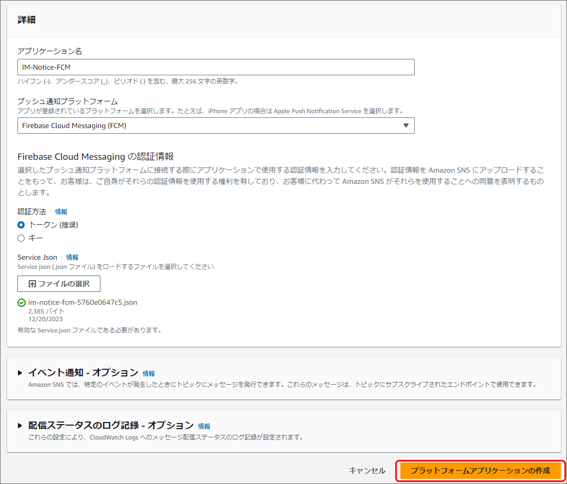567x484 pixels.
Task: Open 情報 link next to Service Json
Action: [72, 257]
